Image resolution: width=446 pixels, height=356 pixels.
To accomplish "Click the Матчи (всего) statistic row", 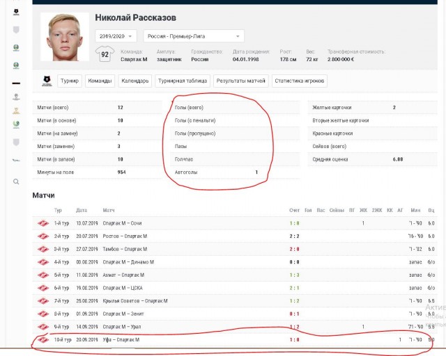I will pyautogui.click(x=98, y=108).
